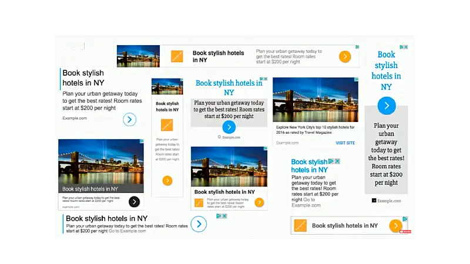
Task: Click Example.com beside the VISIT SITE link
Action: [x=287, y=143]
